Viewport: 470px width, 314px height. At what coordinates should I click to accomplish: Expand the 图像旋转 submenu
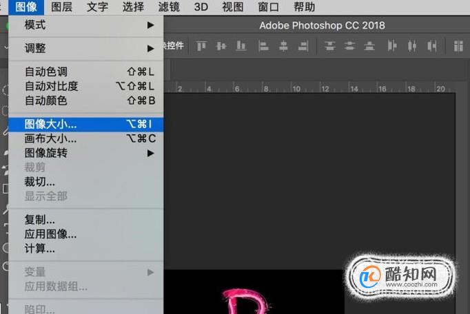tap(85, 153)
